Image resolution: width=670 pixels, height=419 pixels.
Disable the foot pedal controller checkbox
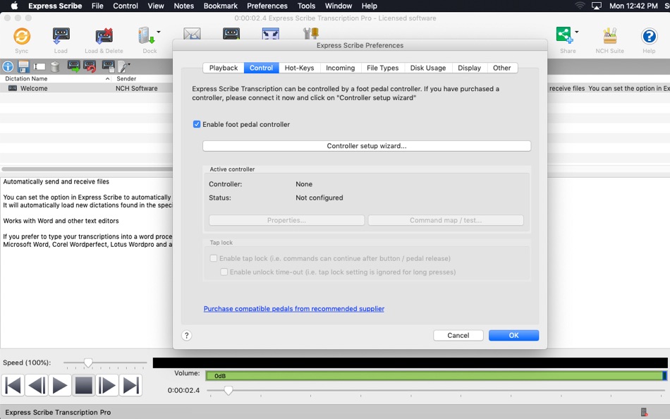click(x=197, y=125)
